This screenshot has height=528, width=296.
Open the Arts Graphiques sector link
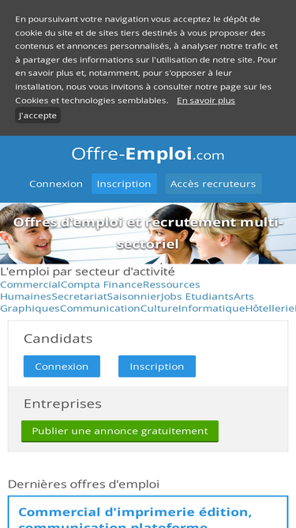click(243, 297)
